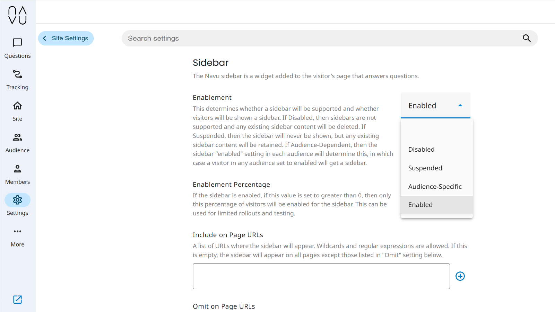The image size is (555, 312).
Task: Click the search magnifier icon
Action: click(x=527, y=38)
